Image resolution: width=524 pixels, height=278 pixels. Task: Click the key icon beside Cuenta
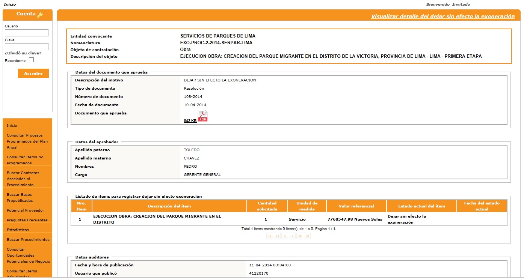coord(40,14)
